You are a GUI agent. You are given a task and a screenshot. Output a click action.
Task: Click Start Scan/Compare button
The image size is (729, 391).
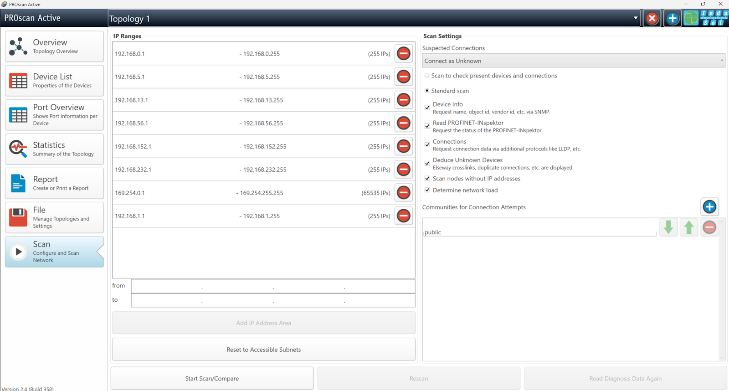[x=212, y=378]
